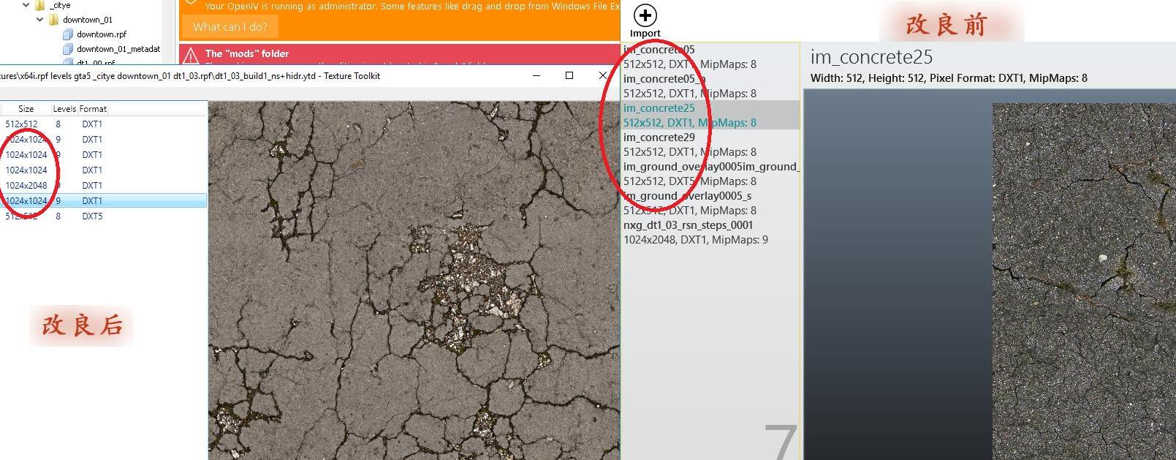Select im_concrete29 in the texture list
This screenshot has width=1176, height=460.
pyautogui.click(x=710, y=145)
